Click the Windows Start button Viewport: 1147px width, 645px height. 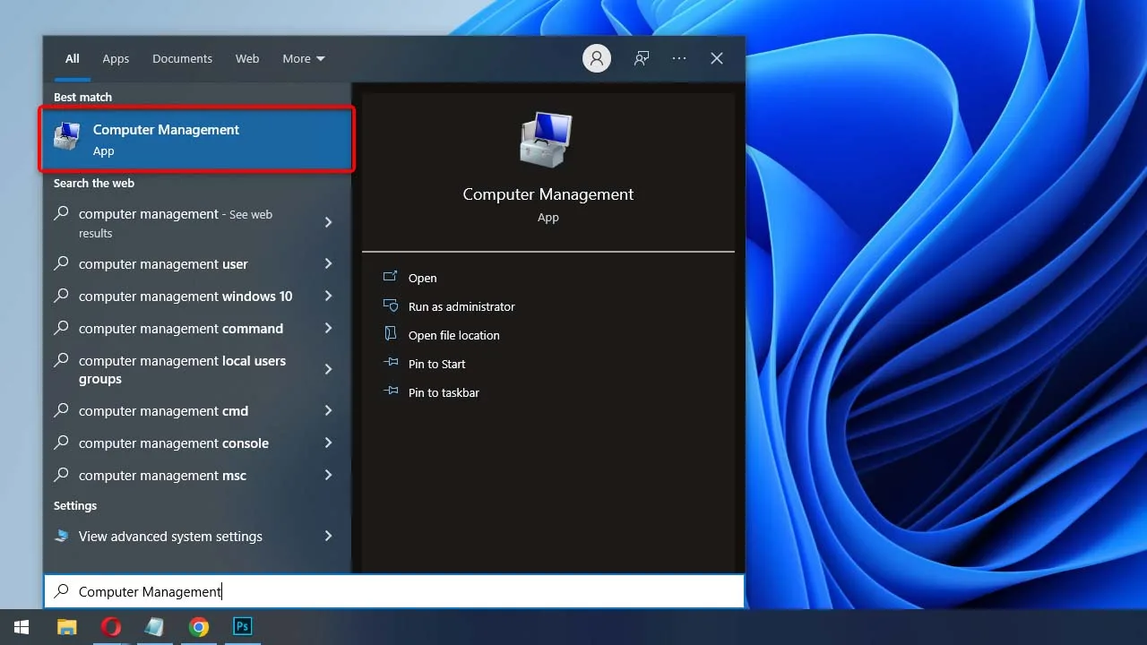click(22, 627)
